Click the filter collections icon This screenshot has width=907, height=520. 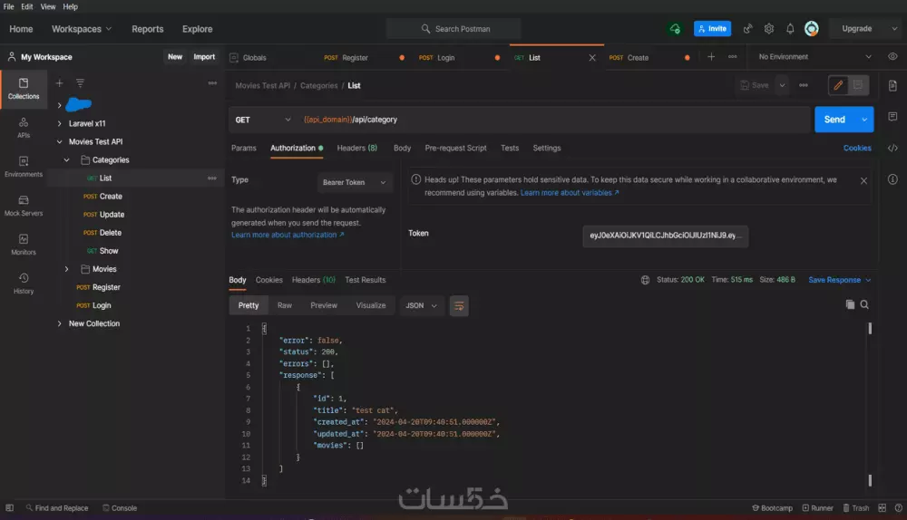80,83
